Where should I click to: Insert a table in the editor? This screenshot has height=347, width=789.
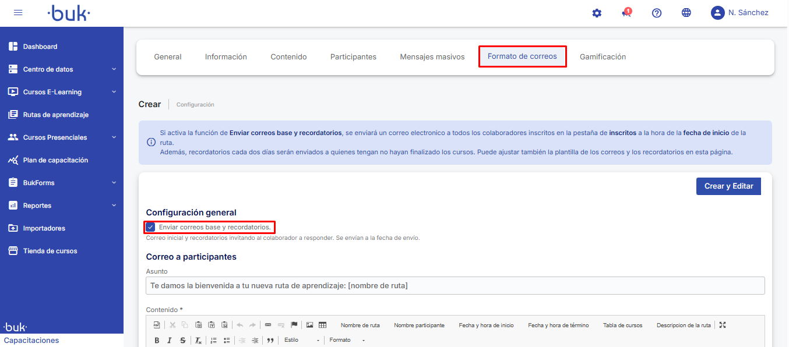click(x=323, y=325)
